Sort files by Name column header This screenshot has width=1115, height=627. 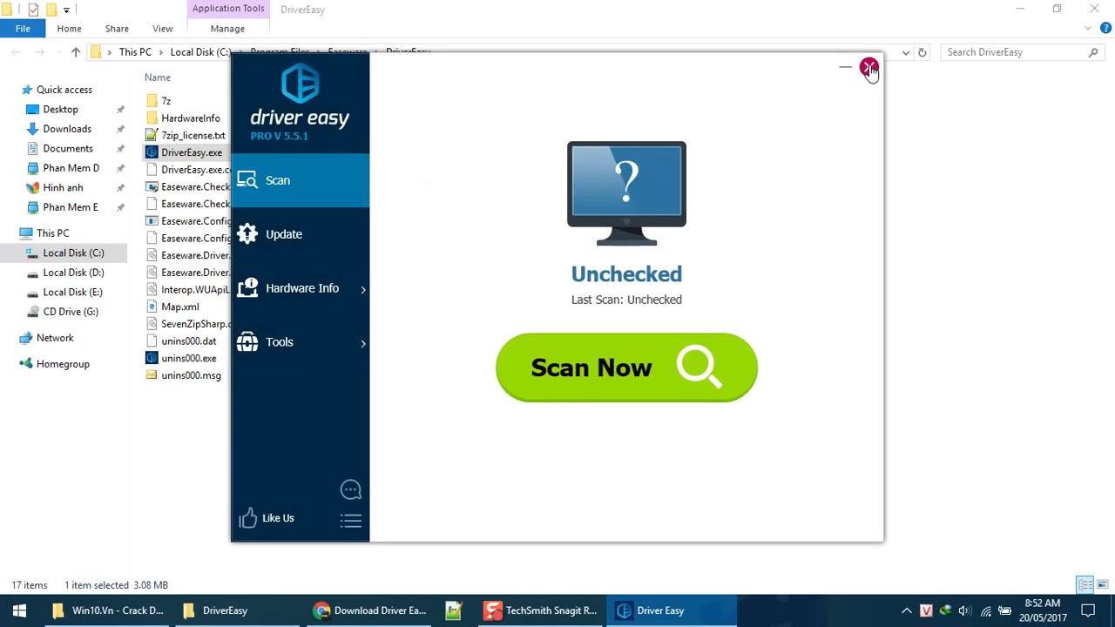(158, 78)
